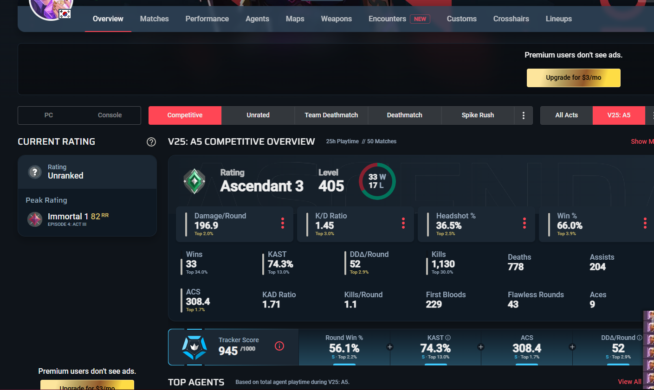Open Win % card options menu
This screenshot has height=390, width=654.
pyautogui.click(x=645, y=224)
